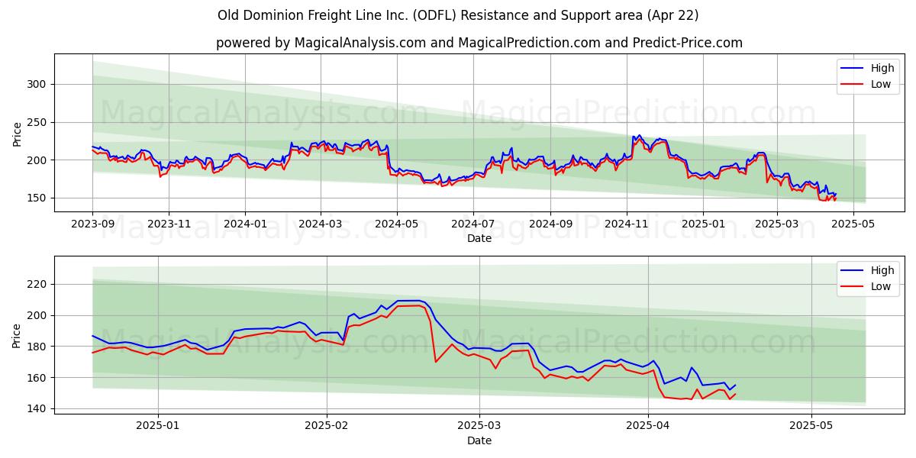Click 'Low' in the upper chart legend

coord(881,84)
